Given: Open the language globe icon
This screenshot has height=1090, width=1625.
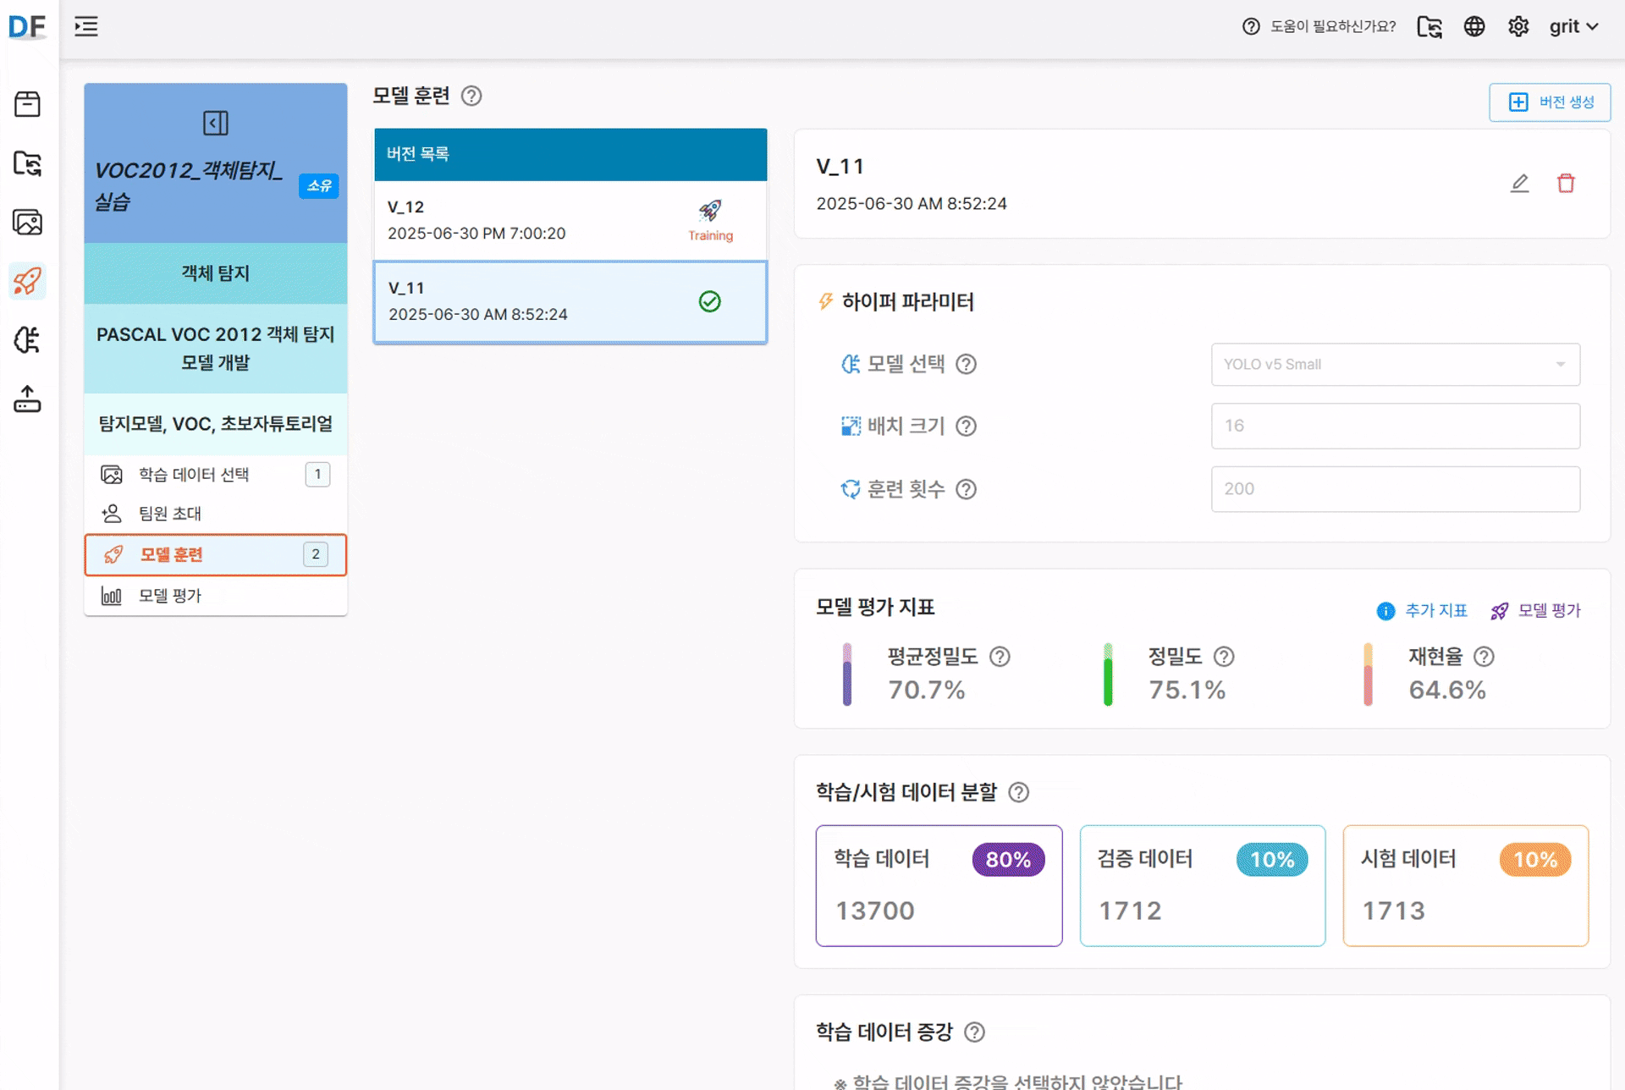Looking at the screenshot, I should 1474,27.
